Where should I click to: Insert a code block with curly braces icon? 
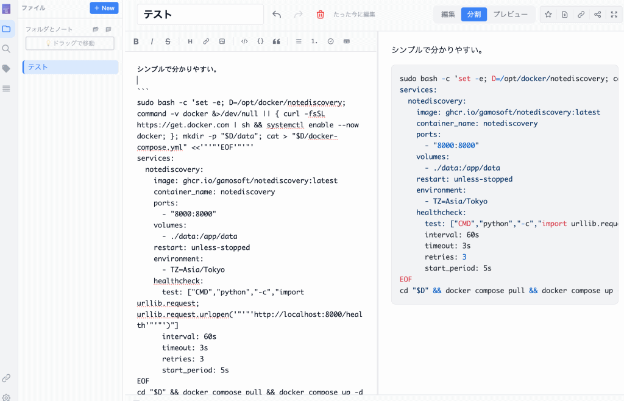[260, 41]
